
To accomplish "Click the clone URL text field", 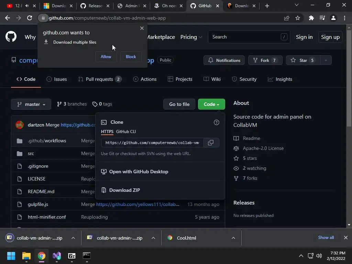I will point(152,143).
